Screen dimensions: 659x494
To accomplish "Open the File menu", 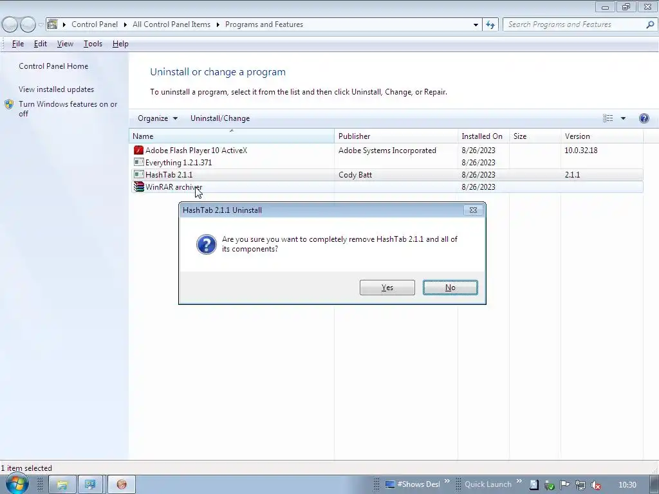I will pyautogui.click(x=17, y=44).
